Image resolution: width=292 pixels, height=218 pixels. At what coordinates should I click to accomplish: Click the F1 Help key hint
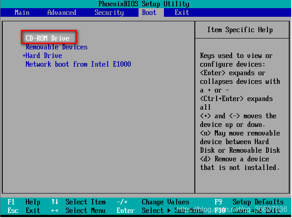click(x=24, y=202)
